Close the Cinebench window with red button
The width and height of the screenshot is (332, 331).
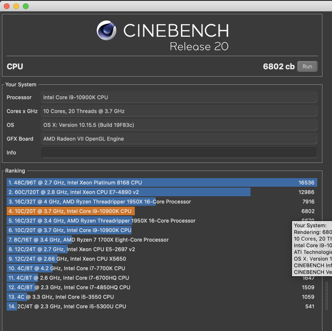point(7,6)
